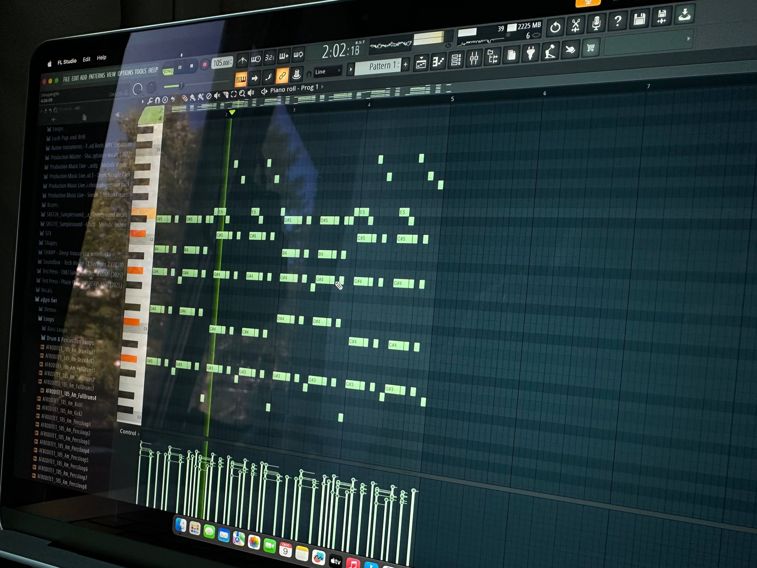Open the macOS Apple menu

point(49,64)
